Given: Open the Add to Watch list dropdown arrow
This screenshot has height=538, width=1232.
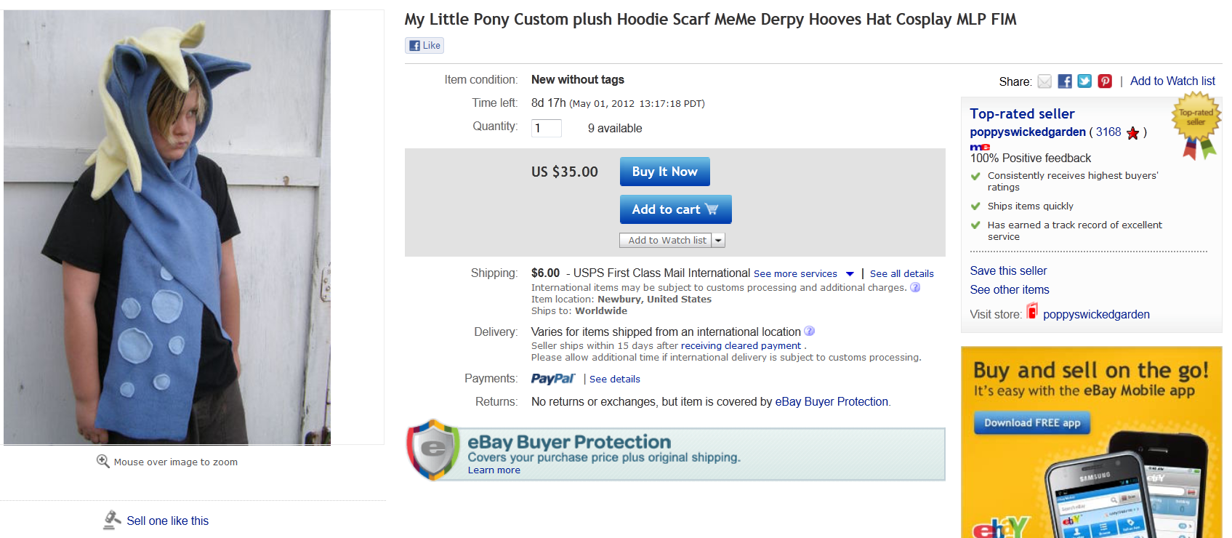Looking at the screenshot, I should coord(718,241).
